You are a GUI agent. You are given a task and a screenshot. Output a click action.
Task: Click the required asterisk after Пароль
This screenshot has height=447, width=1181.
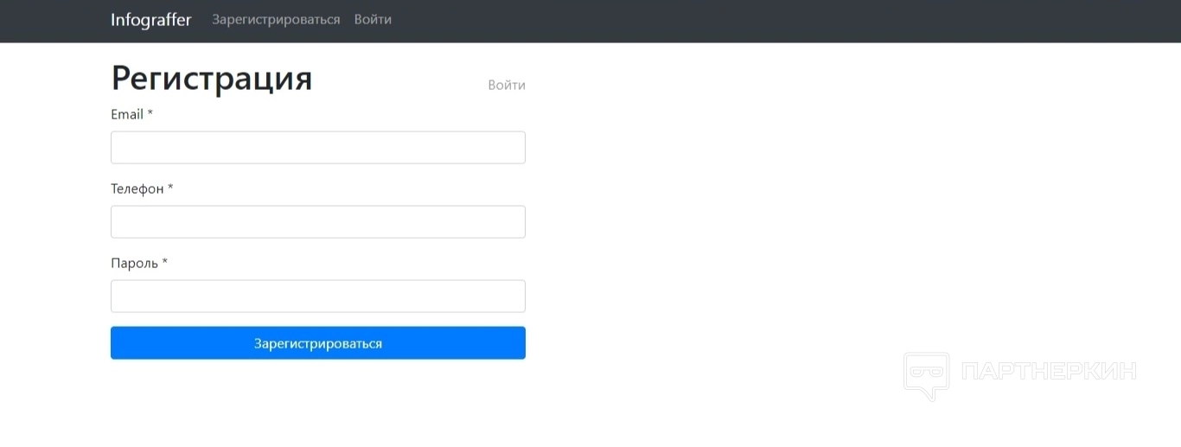[165, 263]
